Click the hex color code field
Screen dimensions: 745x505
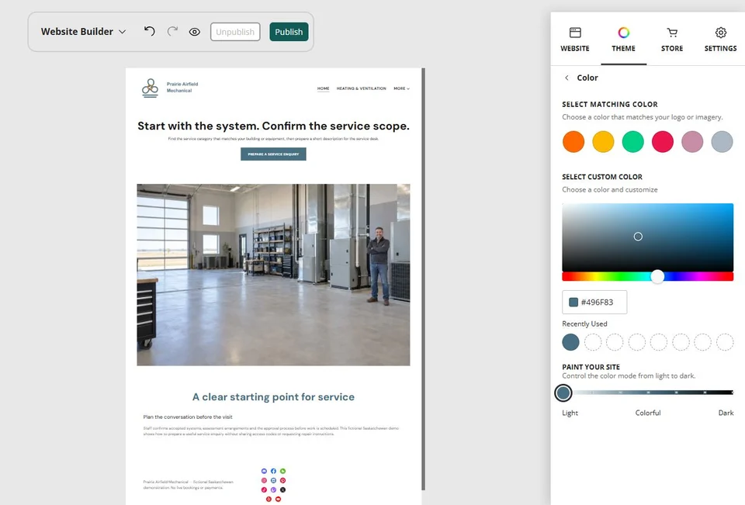click(594, 302)
